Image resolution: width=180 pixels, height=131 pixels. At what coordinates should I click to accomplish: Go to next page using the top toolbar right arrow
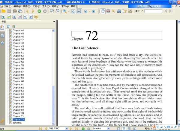(x=33, y=11)
